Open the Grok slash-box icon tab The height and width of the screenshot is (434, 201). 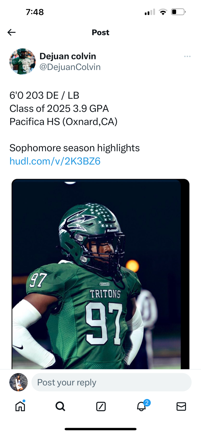(x=101, y=407)
